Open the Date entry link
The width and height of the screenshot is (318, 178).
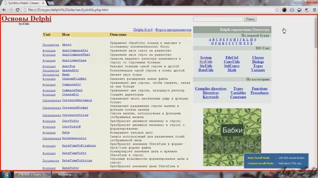pos(66,133)
